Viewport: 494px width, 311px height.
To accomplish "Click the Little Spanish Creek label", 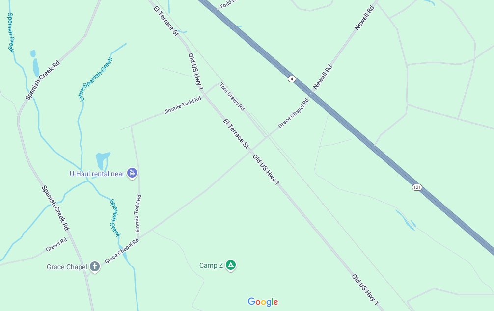I will [95, 79].
